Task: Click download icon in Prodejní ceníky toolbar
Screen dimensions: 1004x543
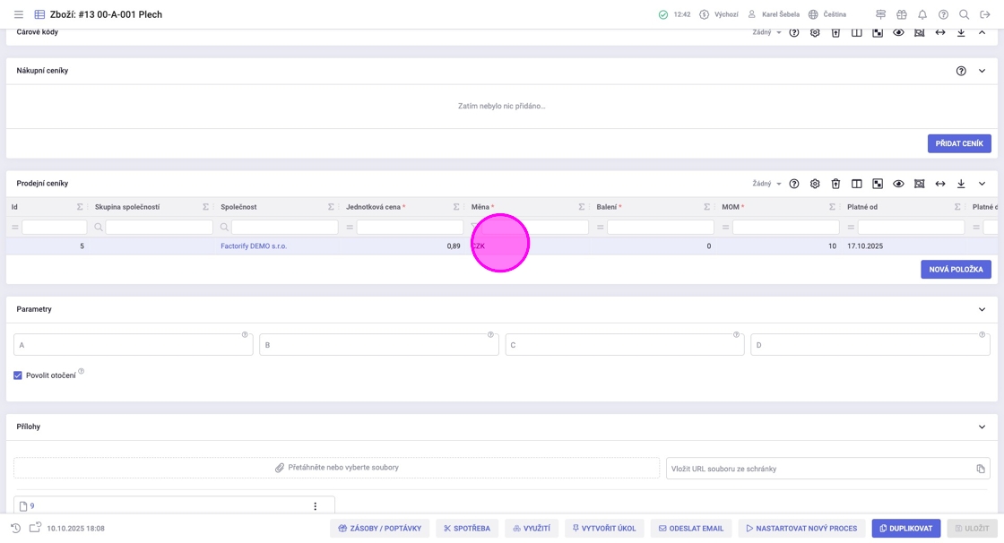Action: 961,184
